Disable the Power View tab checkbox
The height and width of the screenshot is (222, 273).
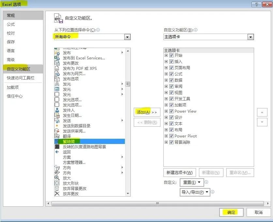pos(172,111)
